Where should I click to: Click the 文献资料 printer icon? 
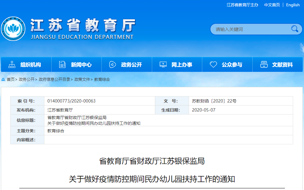point(264,65)
